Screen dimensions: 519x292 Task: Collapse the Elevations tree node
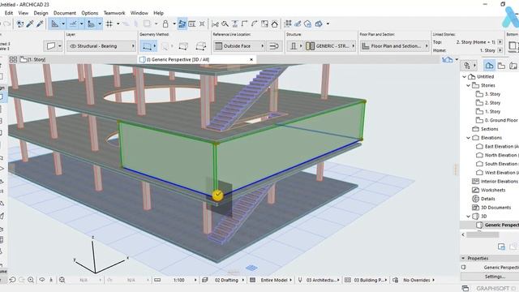pos(469,138)
